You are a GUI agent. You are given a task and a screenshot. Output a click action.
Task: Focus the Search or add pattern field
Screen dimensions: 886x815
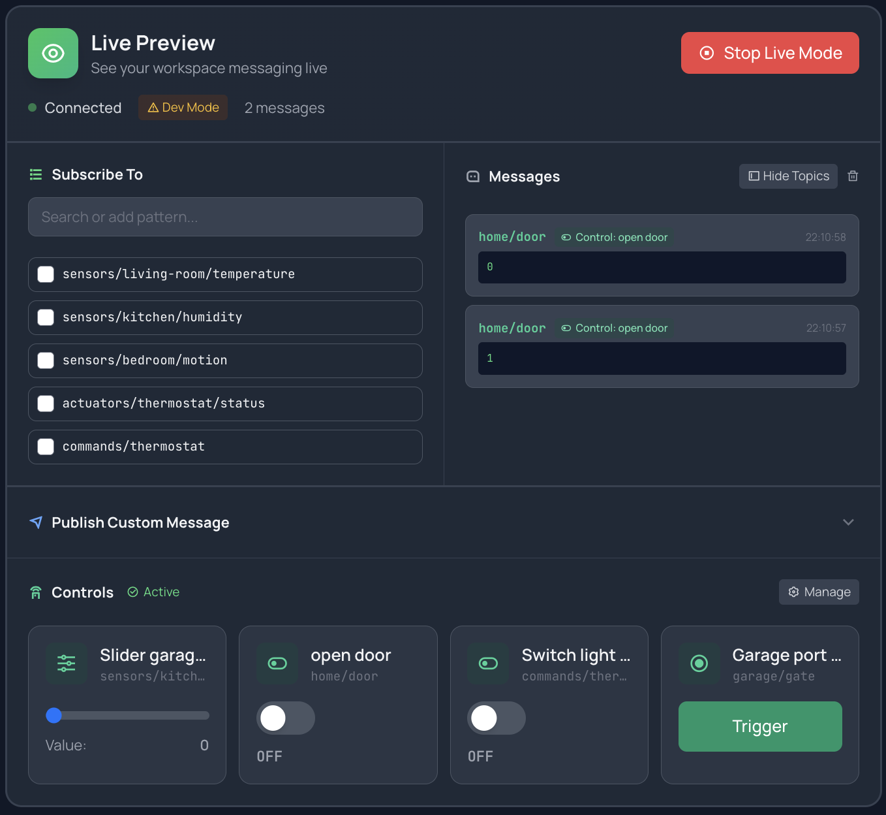point(225,217)
